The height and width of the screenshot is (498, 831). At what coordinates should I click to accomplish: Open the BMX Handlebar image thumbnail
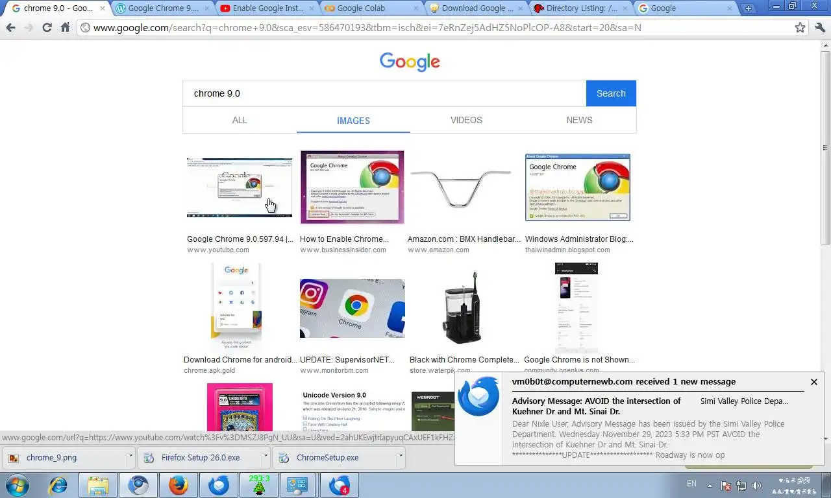(460, 187)
